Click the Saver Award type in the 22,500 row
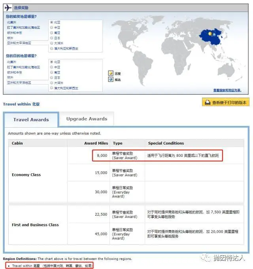 (125, 214)
